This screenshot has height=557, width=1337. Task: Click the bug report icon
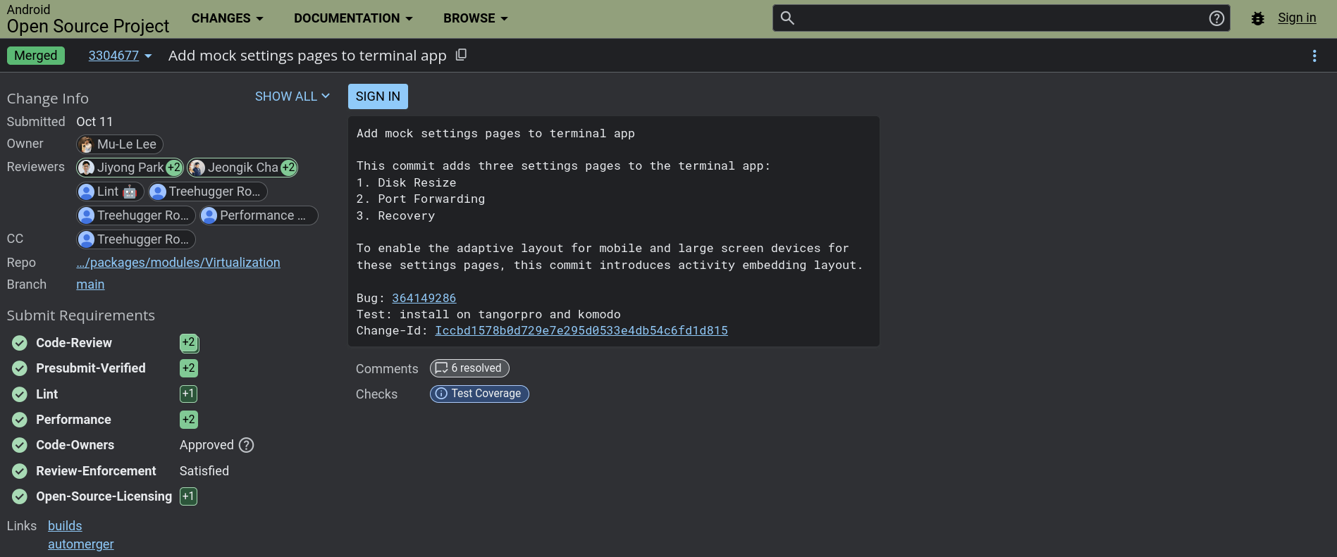(x=1258, y=18)
